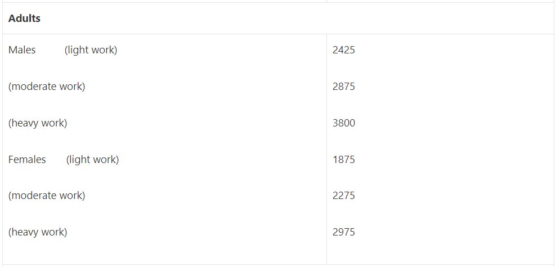Click moderate work text above 3800 row

[47, 87]
